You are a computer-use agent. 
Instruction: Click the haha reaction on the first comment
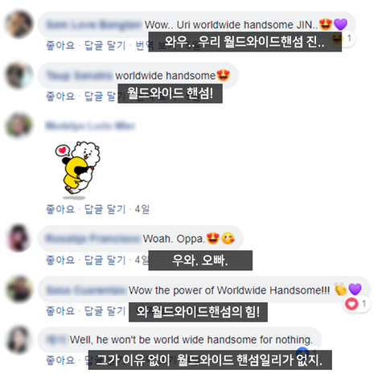click(x=337, y=39)
